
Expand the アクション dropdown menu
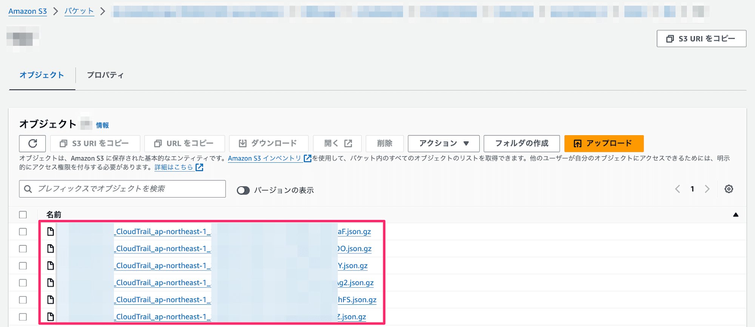point(444,143)
